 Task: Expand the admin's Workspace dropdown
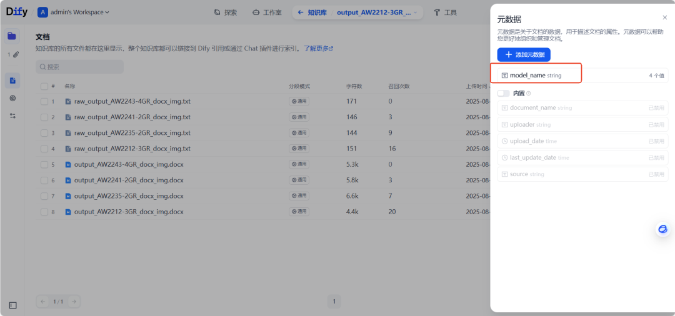tap(74, 12)
